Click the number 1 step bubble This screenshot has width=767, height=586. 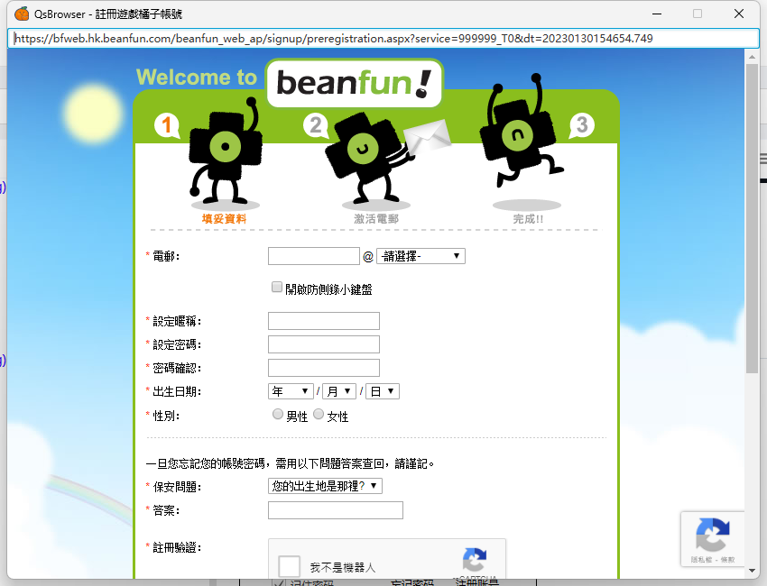(166, 125)
